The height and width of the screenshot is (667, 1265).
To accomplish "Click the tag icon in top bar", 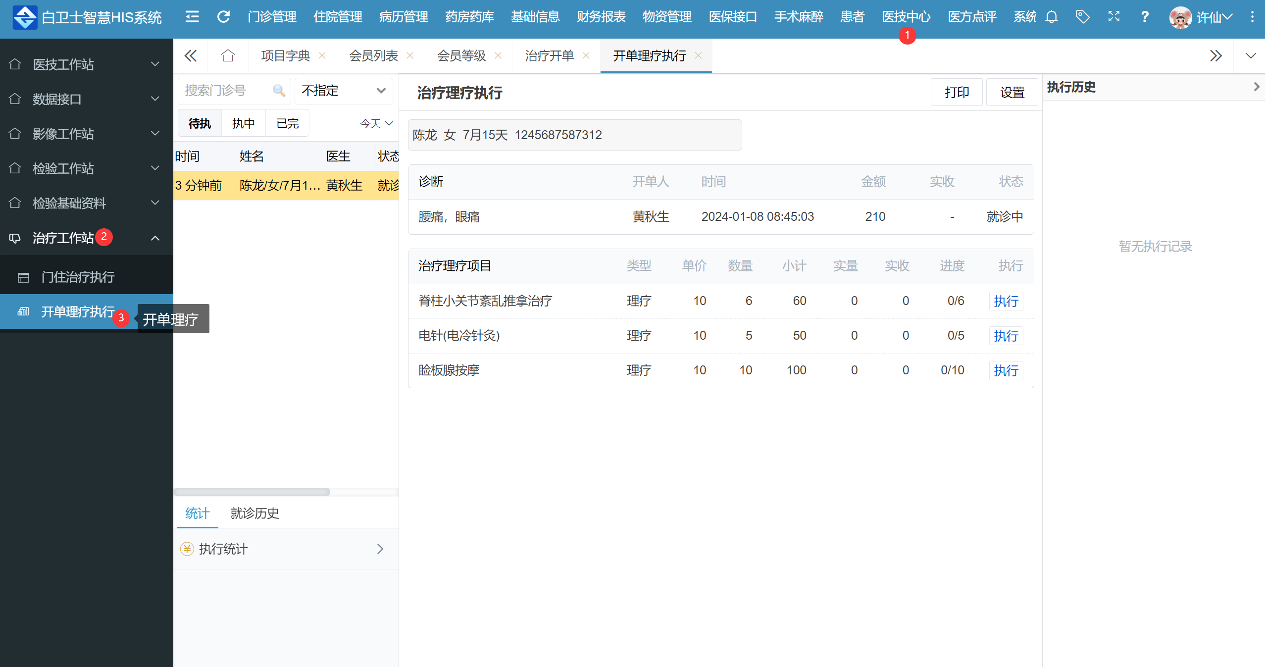I will coord(1083,17).
